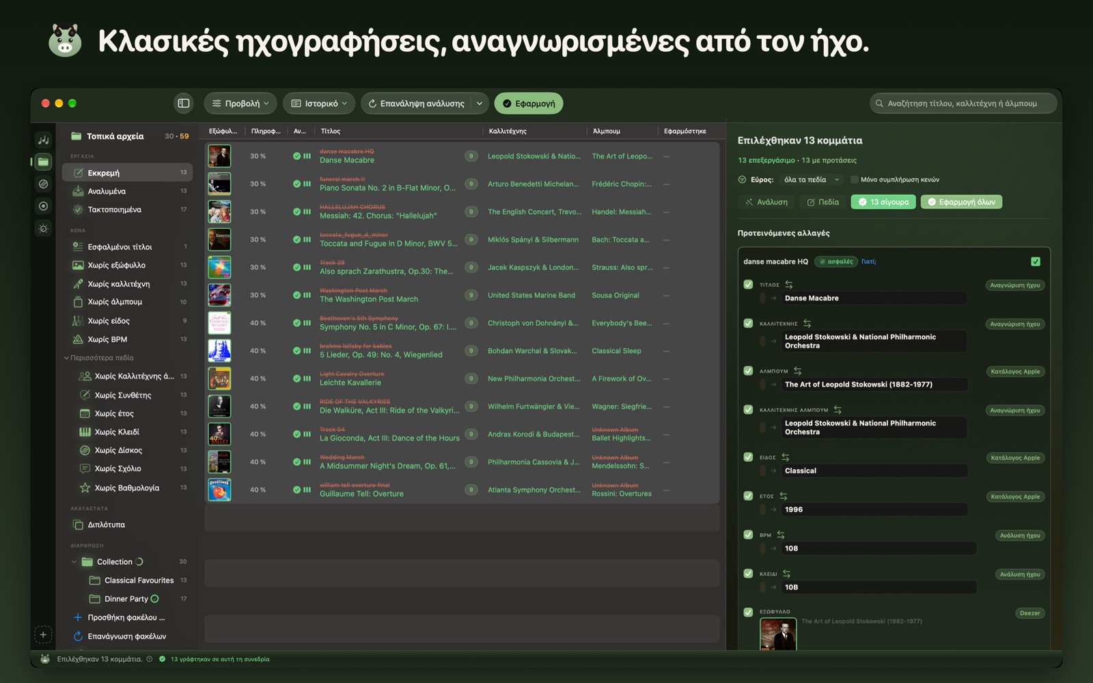
Task: Toggle the danse macabre HQ group checkbox
Action: [1036, 262]
